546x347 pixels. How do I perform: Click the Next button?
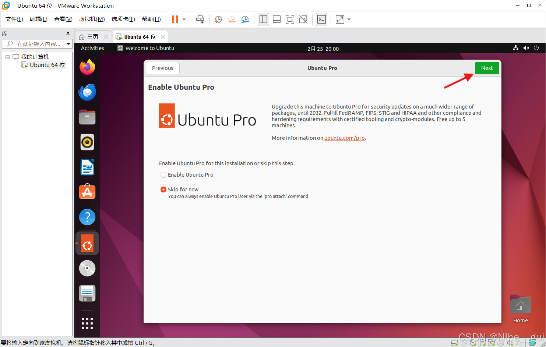coord(487,68)
